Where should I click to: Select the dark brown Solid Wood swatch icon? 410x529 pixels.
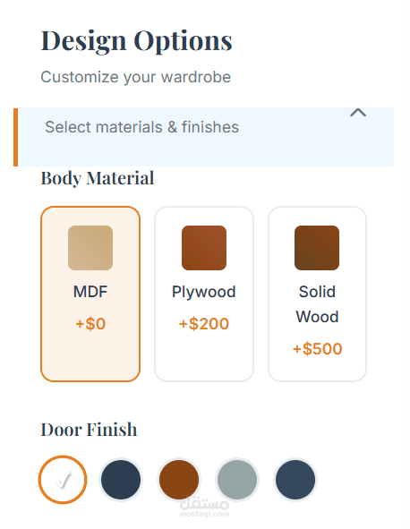[x=317, y=248]
